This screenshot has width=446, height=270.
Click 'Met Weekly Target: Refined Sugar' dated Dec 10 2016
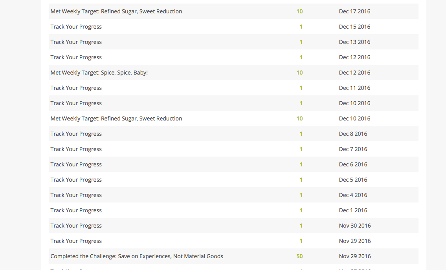pos(116,119)
